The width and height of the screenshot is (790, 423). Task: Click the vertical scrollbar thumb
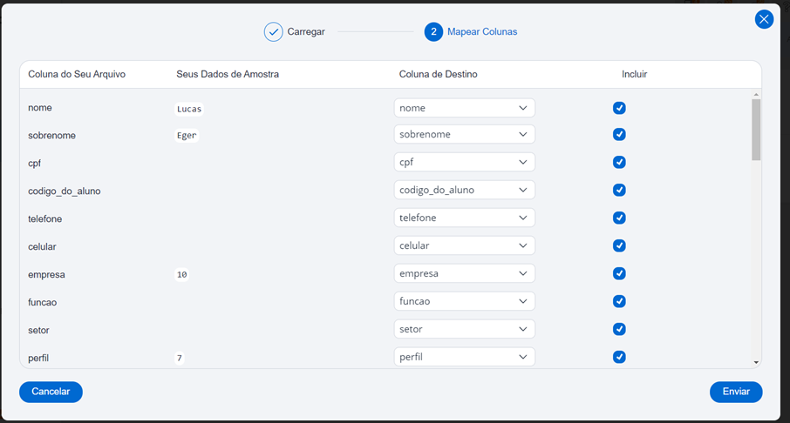click(756, 130)
